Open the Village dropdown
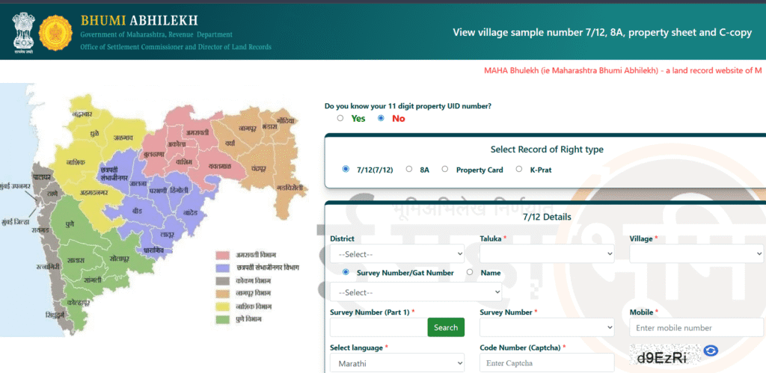Screen dimensions: 766x373 [696, 254]
